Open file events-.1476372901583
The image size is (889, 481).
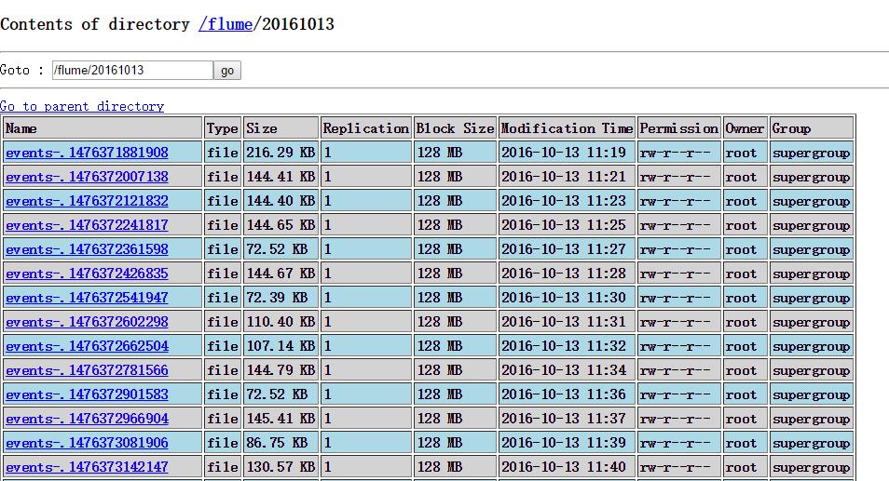coord(87,395)
